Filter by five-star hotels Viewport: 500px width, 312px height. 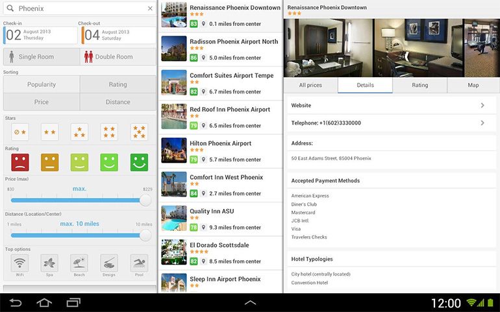click(x=139, y=132)
